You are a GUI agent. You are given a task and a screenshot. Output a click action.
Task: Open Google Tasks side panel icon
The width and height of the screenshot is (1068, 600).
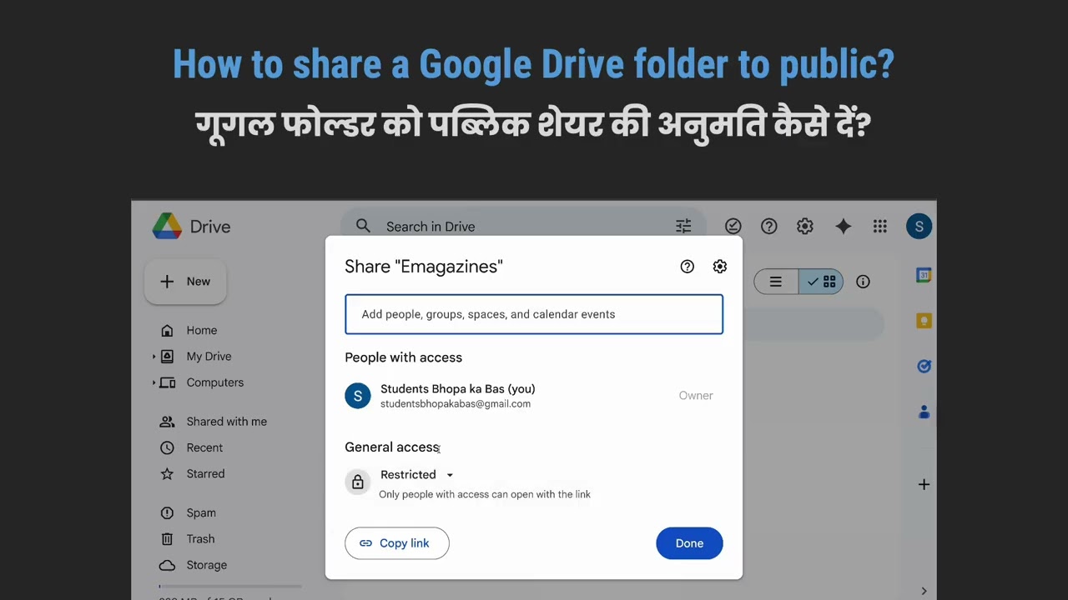(924, 366)
